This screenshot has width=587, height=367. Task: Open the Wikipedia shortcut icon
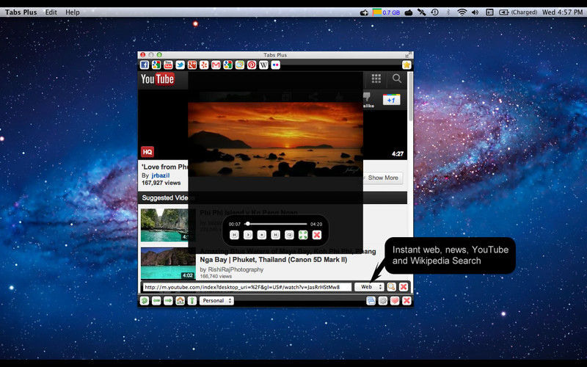coord(264,65)
